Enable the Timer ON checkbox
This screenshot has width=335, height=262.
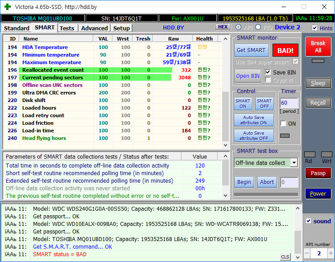[x=283, y=123]
